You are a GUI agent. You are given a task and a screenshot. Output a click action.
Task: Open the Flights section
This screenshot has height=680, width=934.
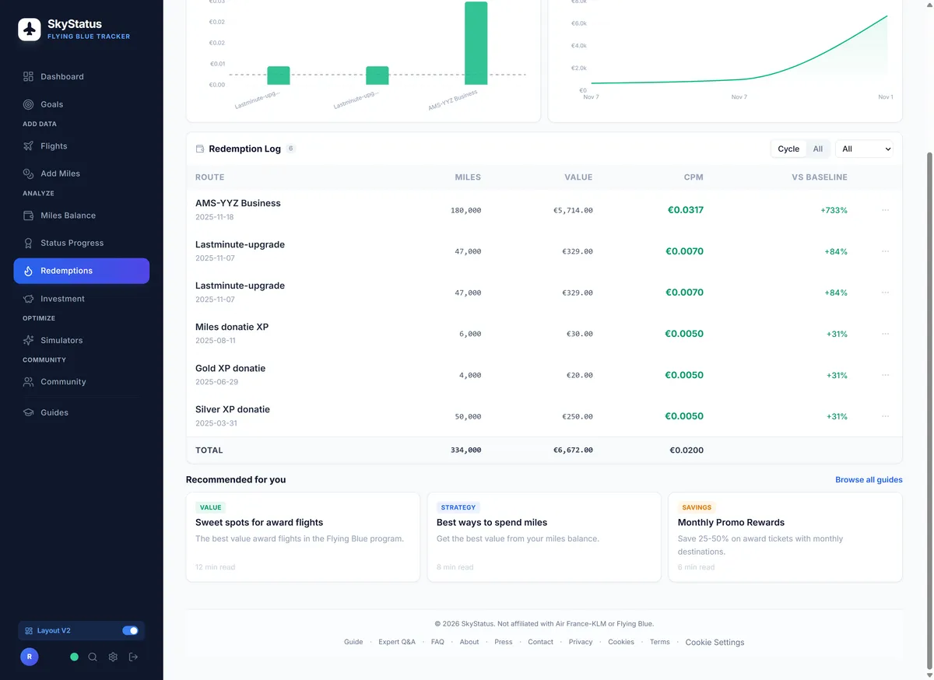pyautogui.click(x=54, y=145)
